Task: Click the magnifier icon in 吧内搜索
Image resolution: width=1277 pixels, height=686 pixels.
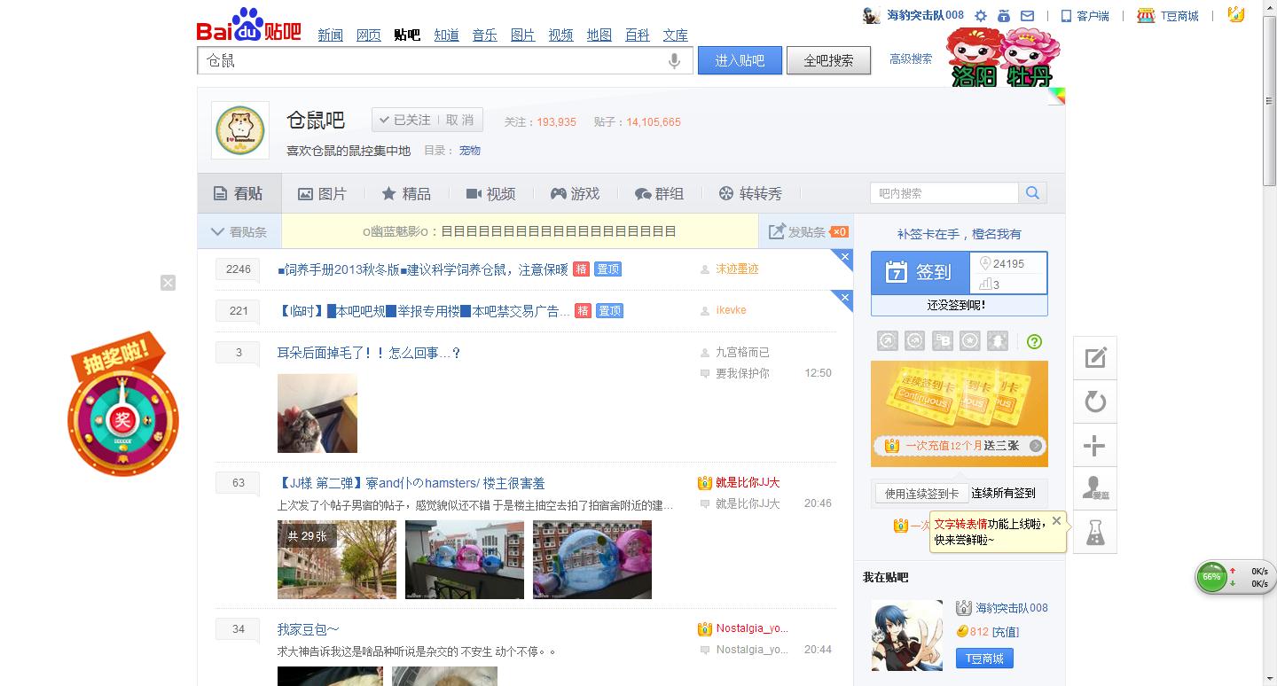Action: [1032, 191]
